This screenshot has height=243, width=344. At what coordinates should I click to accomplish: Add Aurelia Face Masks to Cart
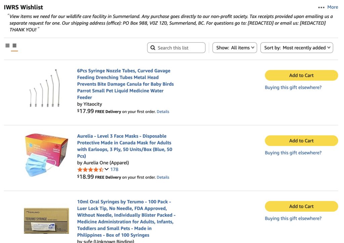301,141
